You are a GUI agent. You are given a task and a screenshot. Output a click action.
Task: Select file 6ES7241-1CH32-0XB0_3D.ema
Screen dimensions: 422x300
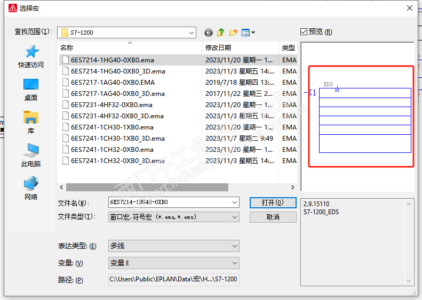[x=117, y=161]
